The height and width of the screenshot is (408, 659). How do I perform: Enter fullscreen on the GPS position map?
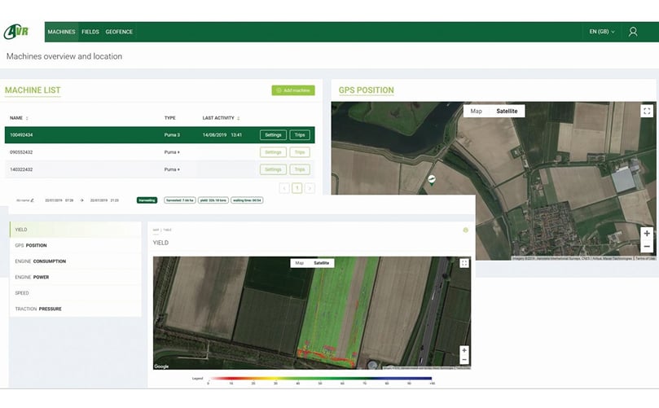pyautogui.click(x=647, y=111)
